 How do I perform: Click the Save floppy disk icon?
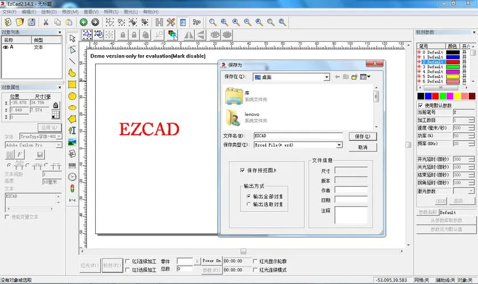(31, 22)
